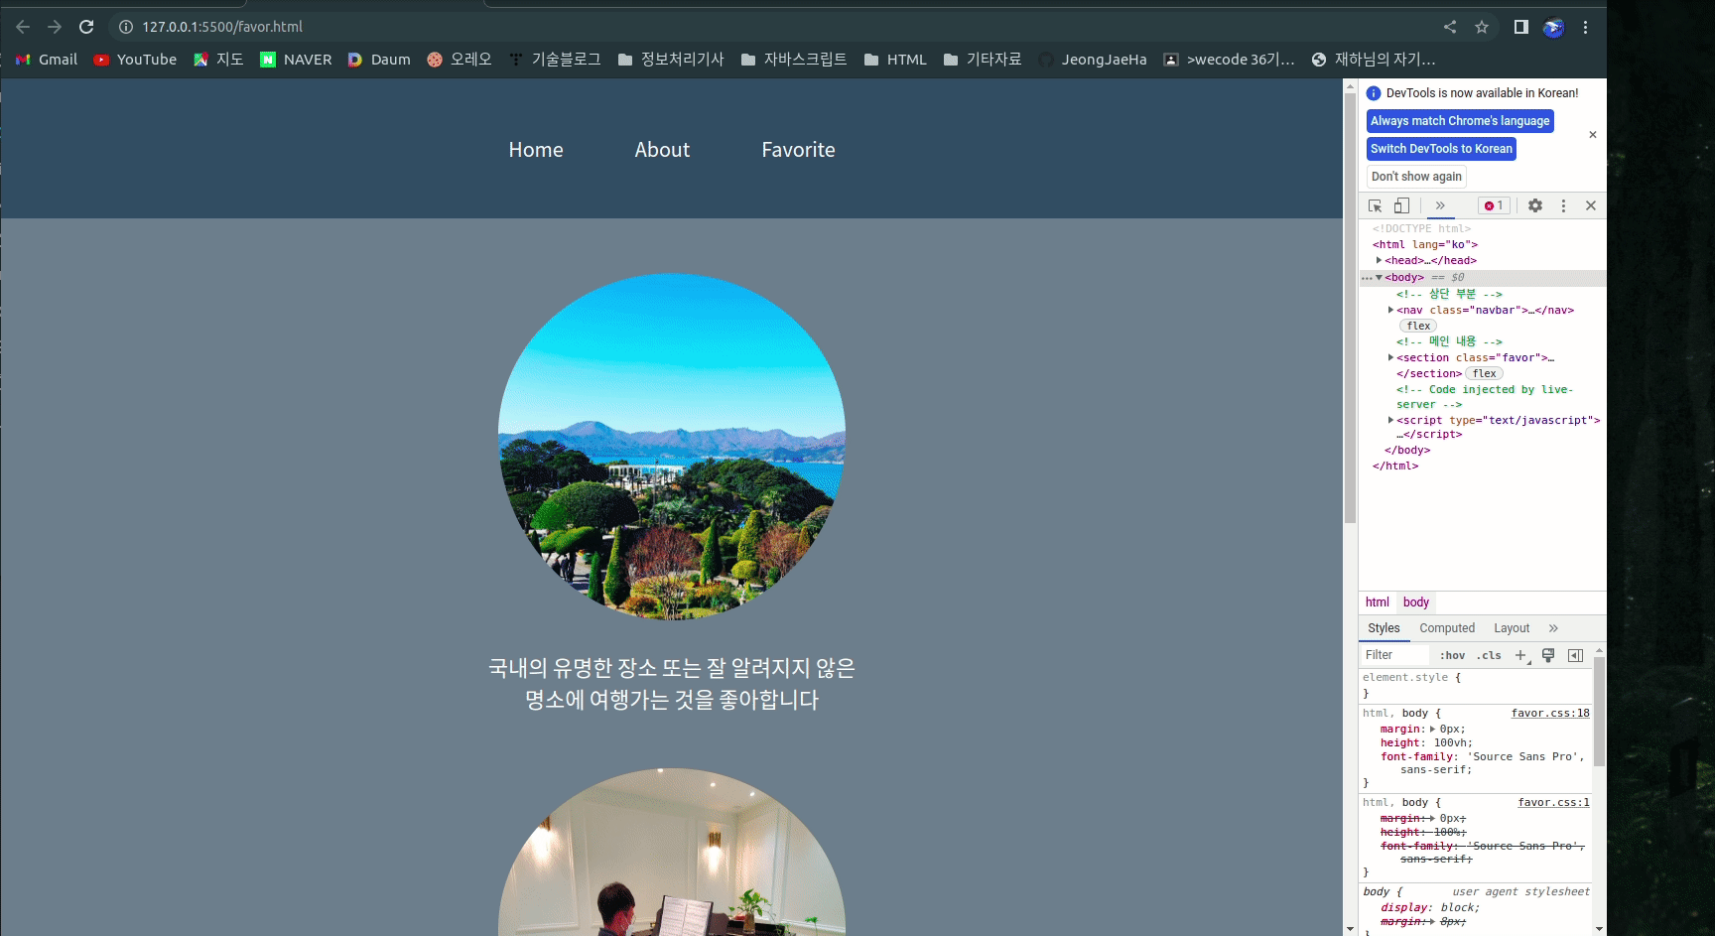This screenshot has width=1715, height=936.
Task: Open 자바스크립트 bookmark folder
Action: [794, 60]
